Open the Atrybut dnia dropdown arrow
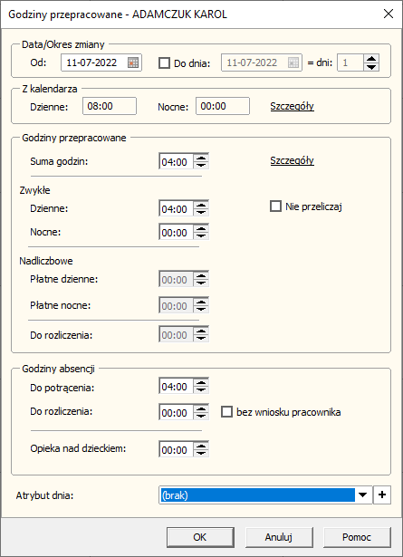The width and height of the screenshot is (403, 557). coord(363,495)
